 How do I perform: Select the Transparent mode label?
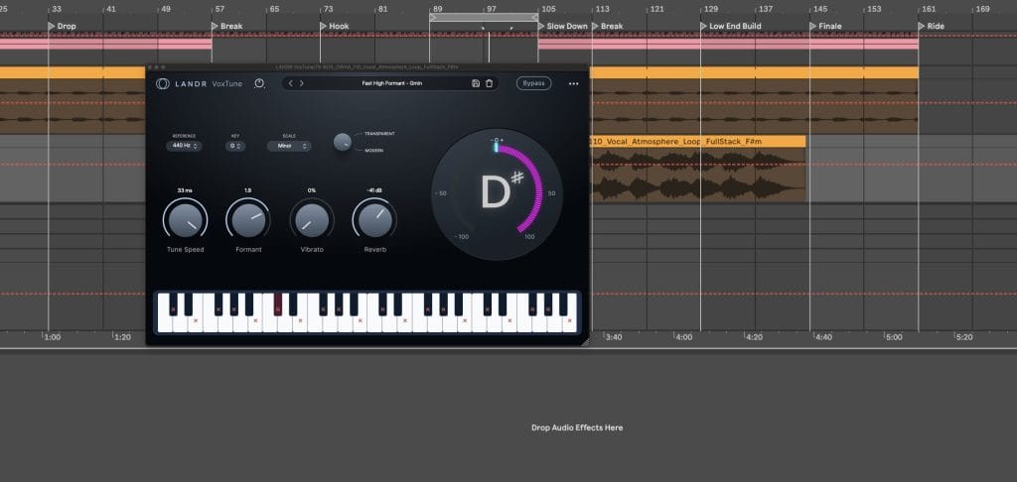tap(379, 133)
